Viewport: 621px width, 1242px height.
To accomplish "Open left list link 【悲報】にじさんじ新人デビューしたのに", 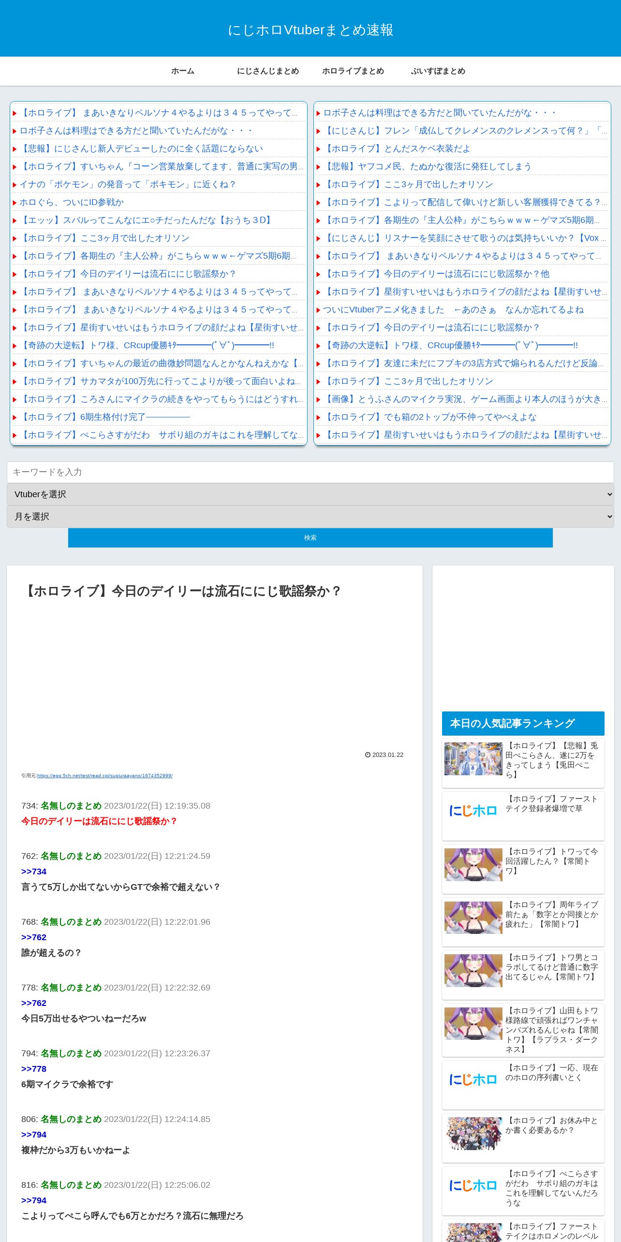I will click(141, 148).
